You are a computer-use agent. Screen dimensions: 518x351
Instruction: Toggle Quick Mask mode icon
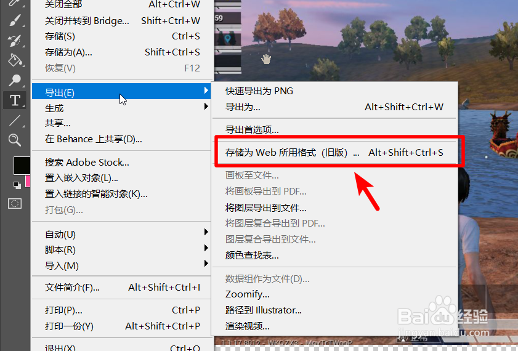click(15, 203)
